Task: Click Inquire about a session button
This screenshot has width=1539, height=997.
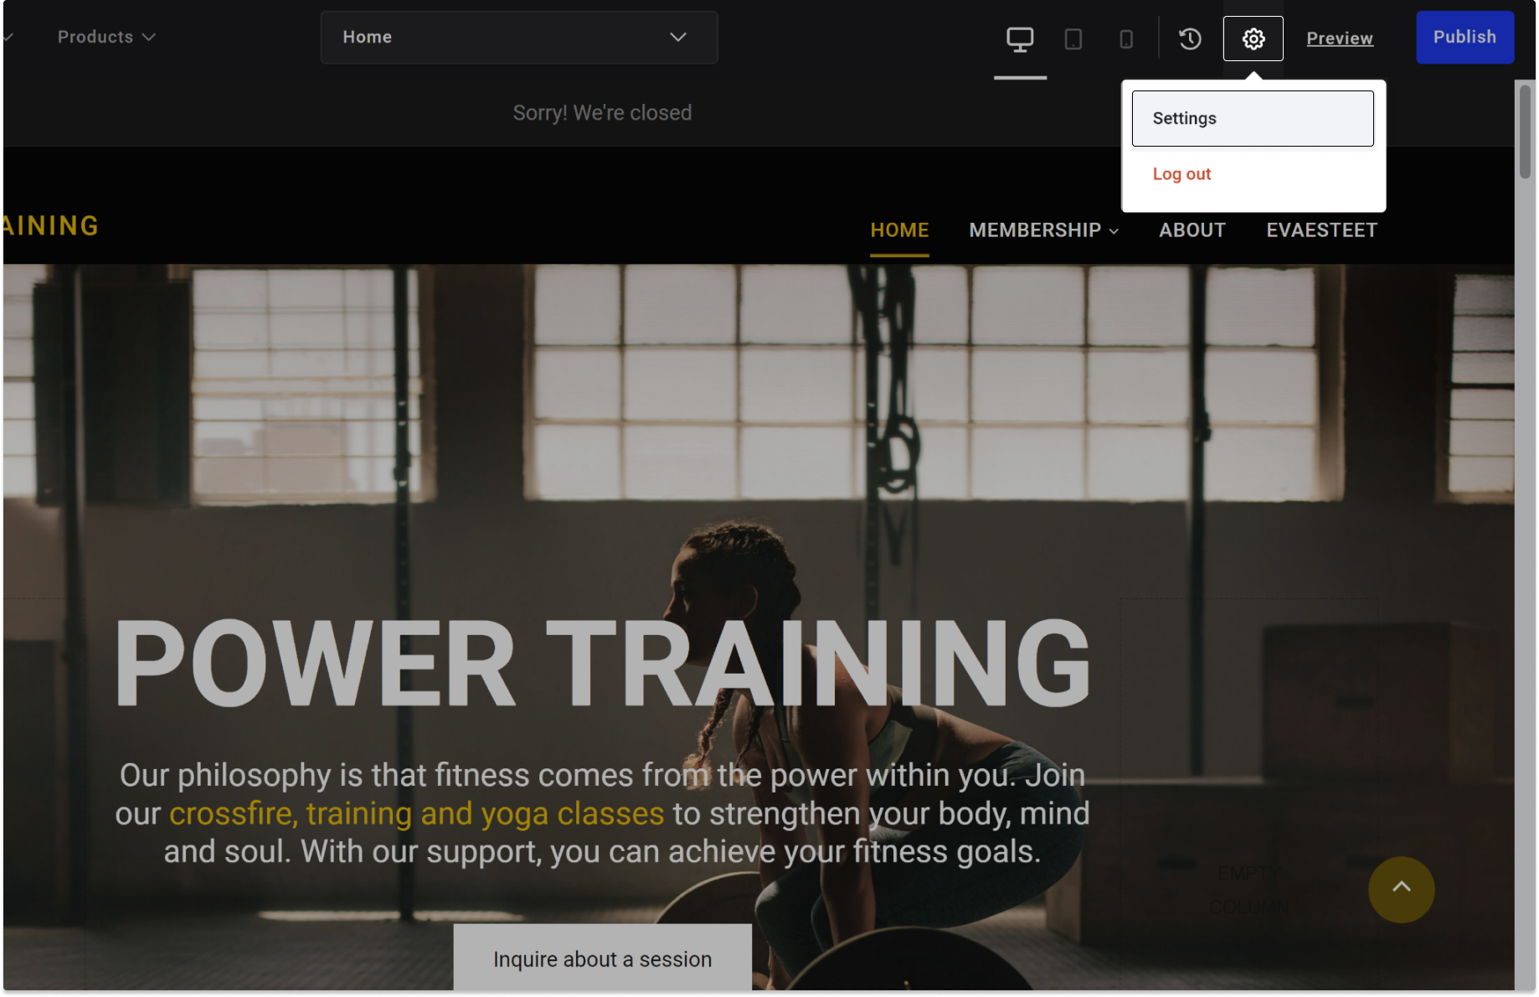Action: (x=602, y=958)
